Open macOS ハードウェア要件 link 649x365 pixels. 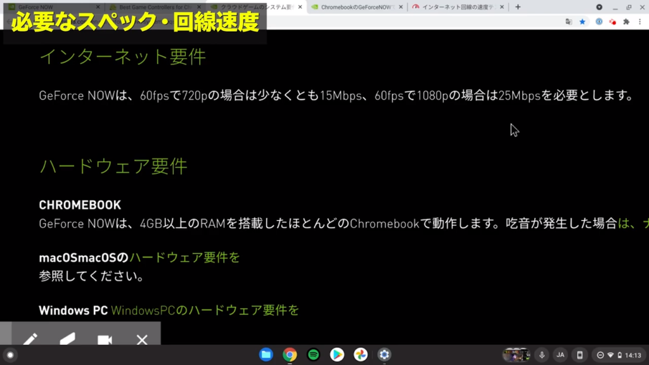pyautogui.click(x=185, y=258)
